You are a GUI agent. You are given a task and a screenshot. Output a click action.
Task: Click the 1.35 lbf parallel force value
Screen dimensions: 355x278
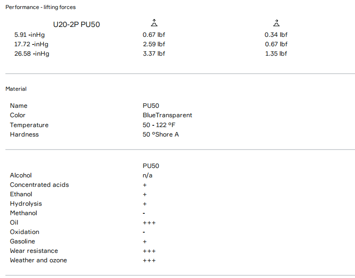[276, 53]
